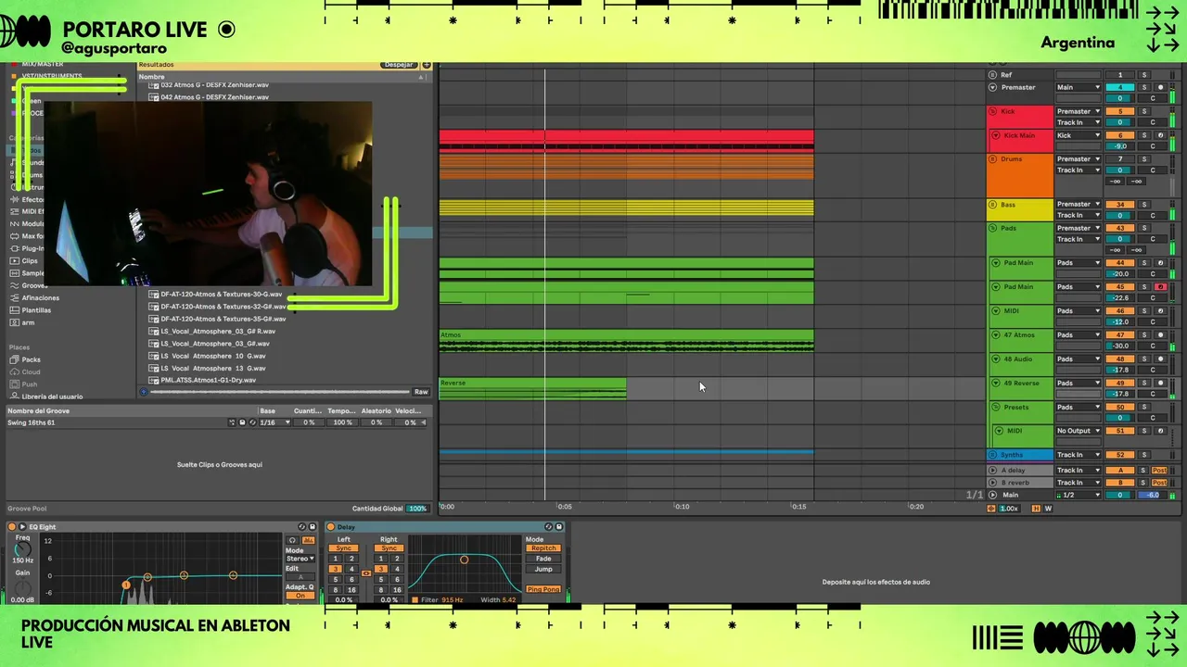This screenshot has height=667, width=1187.
Task: Click the add plus icon by Despejar
Action: 427,65
